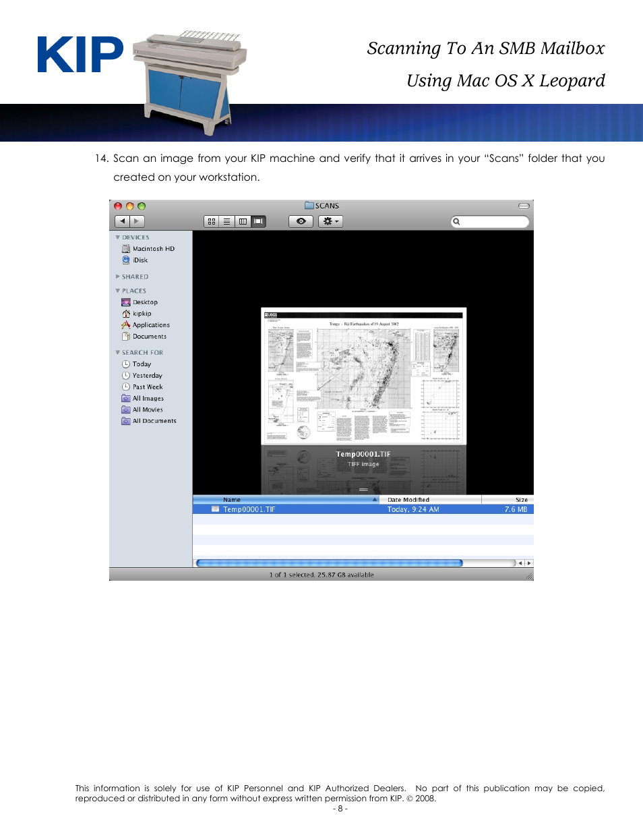
Task: Click the 'Today, 9:24 AM' date cell
Action: (x=413, y=509)
